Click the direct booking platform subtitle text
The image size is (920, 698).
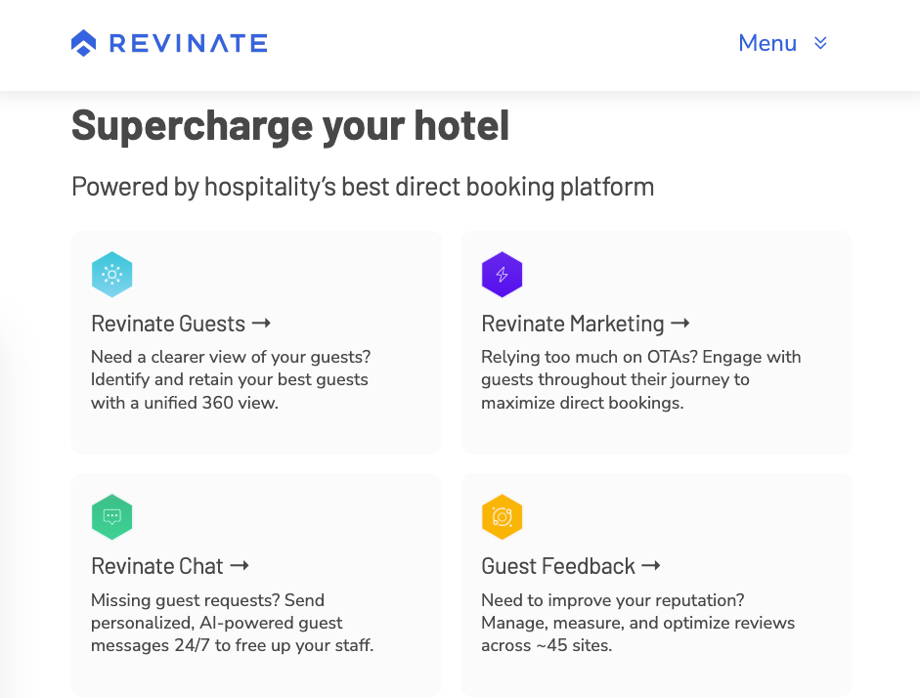coord(362,186)
